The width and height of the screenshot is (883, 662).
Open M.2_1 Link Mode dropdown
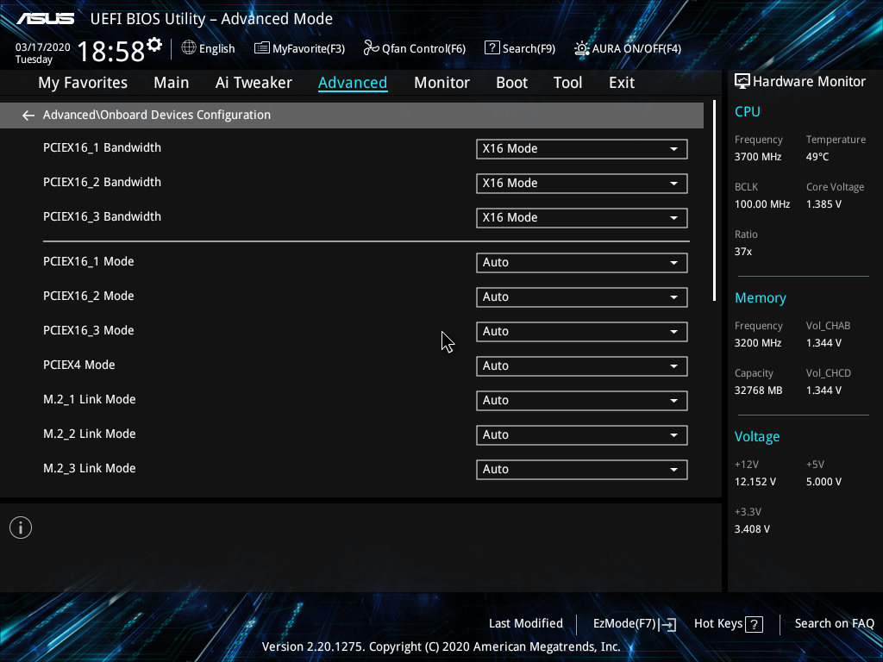click(582, 401)
